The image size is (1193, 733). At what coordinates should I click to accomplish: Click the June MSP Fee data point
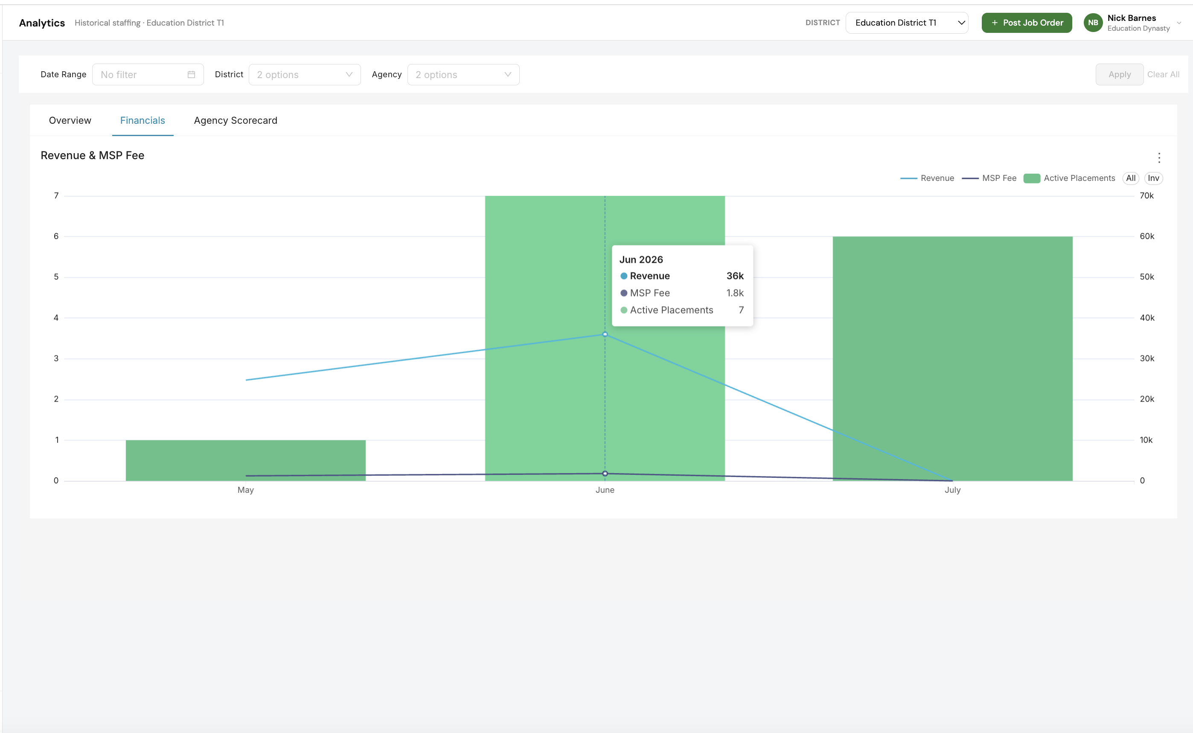pyautogui.click(x=605, y=474)
